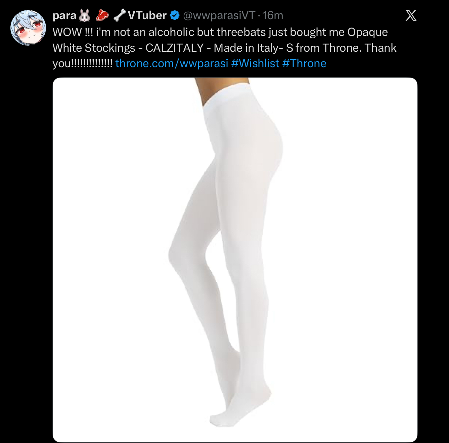Open the para display name profile

pos(64,15)
